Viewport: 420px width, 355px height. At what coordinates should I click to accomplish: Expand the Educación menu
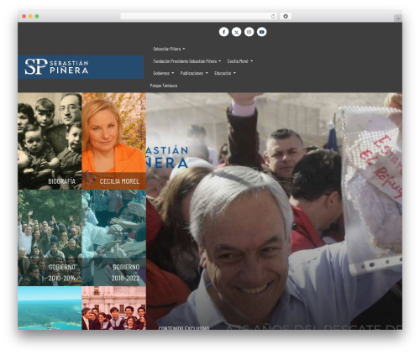tap(225, 73)
